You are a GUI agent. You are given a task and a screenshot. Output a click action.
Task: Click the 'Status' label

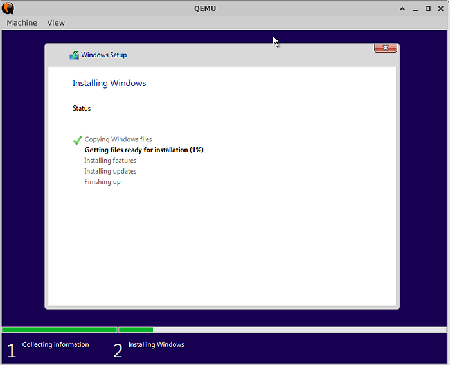82,108
